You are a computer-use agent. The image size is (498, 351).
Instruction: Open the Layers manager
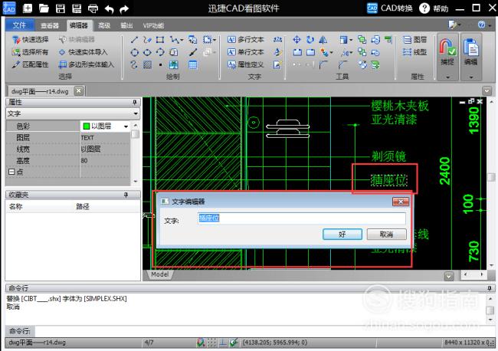click(x=414, y=40)
